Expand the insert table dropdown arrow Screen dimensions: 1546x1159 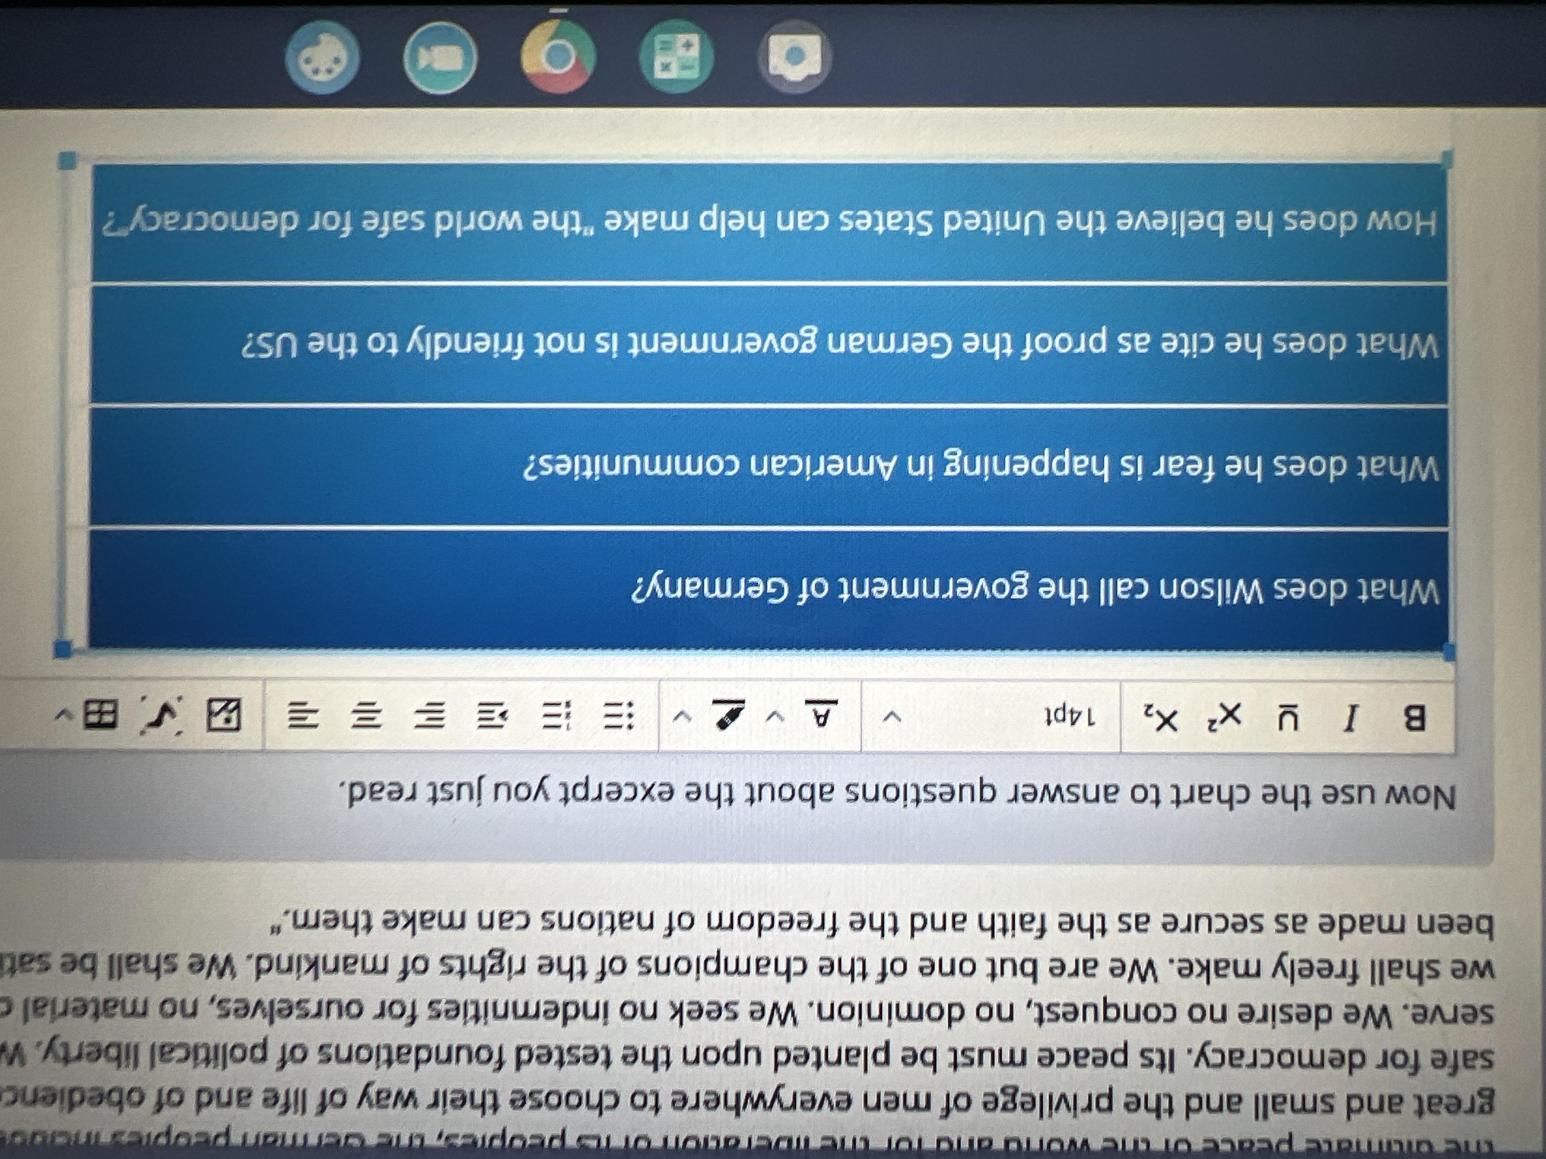point(65,714)
